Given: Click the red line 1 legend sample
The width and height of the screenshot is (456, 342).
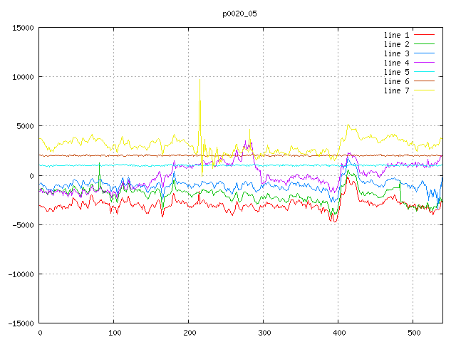Looking at the screenshot, I should (424, 35).
